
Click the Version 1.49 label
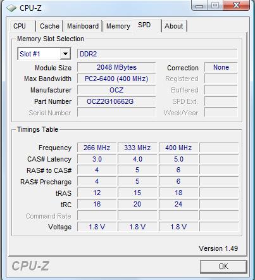[x=218, y=248]
